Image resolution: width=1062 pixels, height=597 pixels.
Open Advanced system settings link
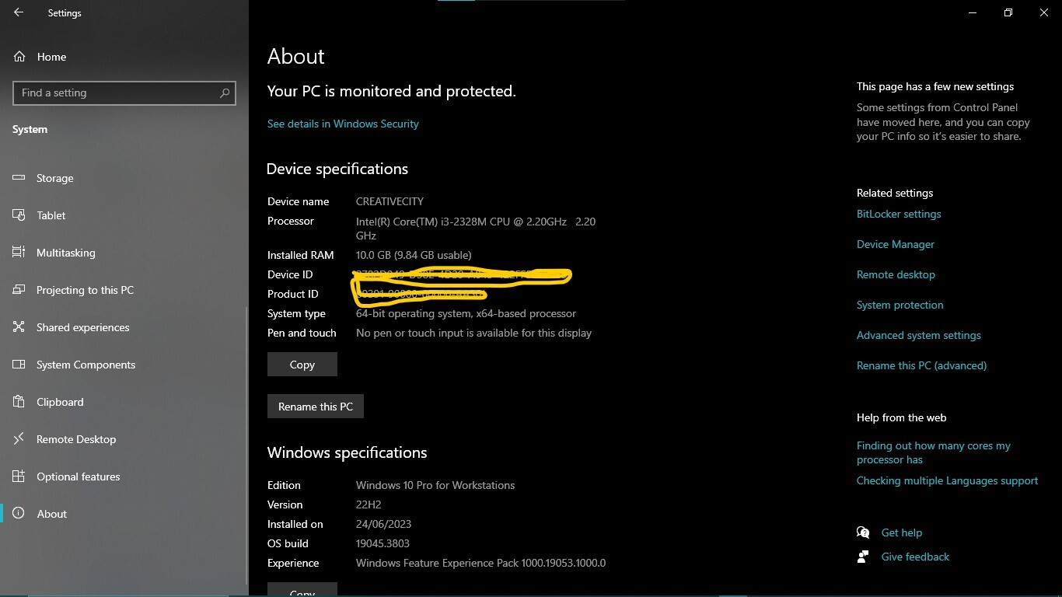click(919, 335)
